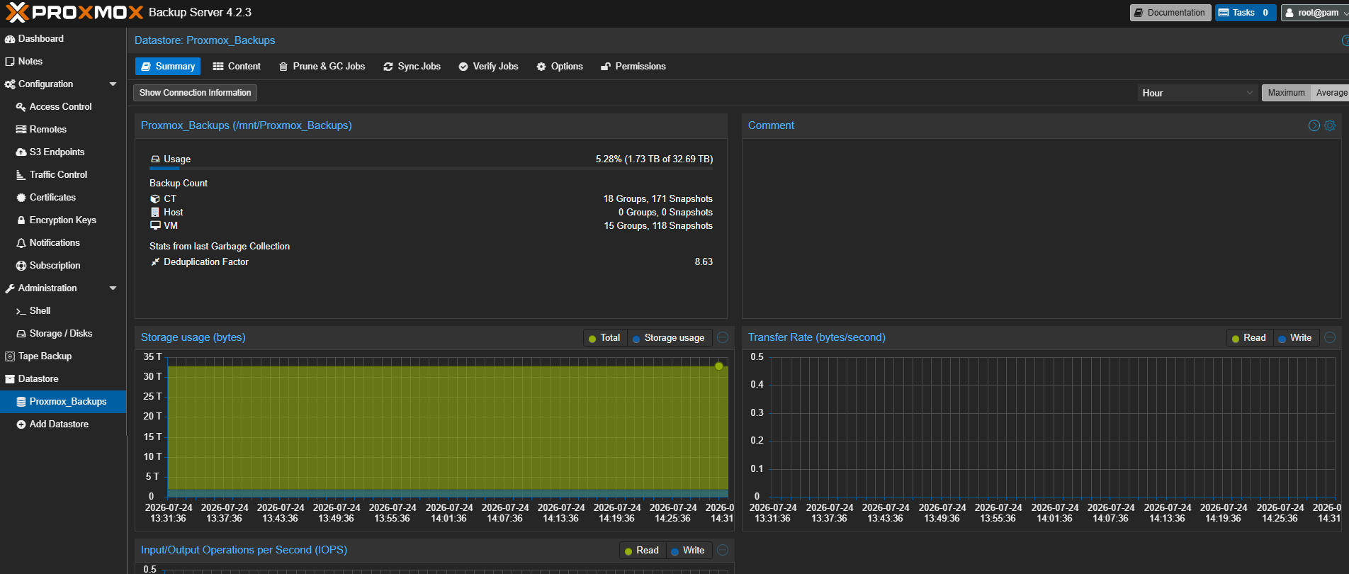Click the Subscription lifebuoy icon

pyautogui.click(x=21, y=266)
